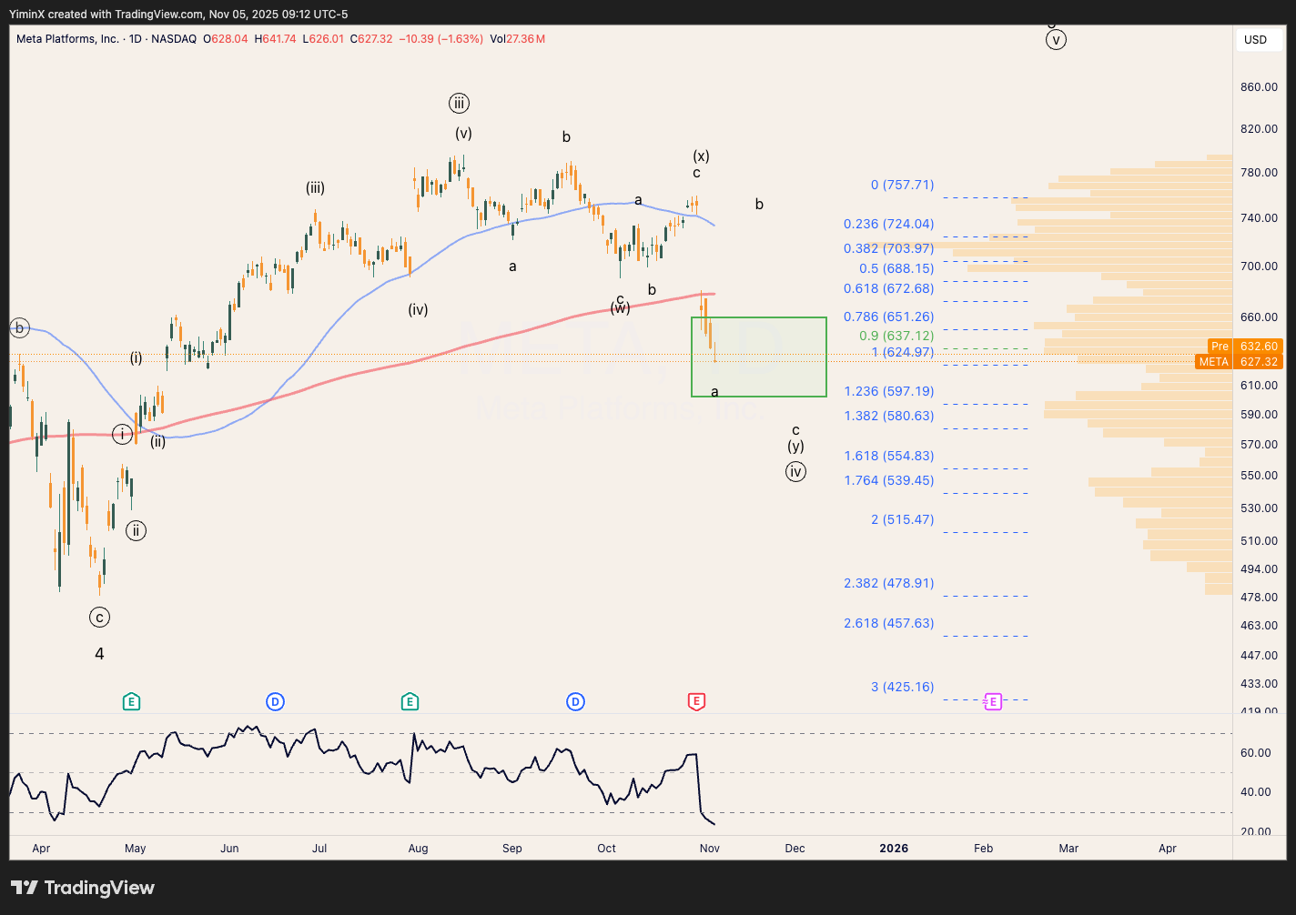
Task: Select the Fibonacci level 0.382 (703.97)
Action: tap(888, 248)
